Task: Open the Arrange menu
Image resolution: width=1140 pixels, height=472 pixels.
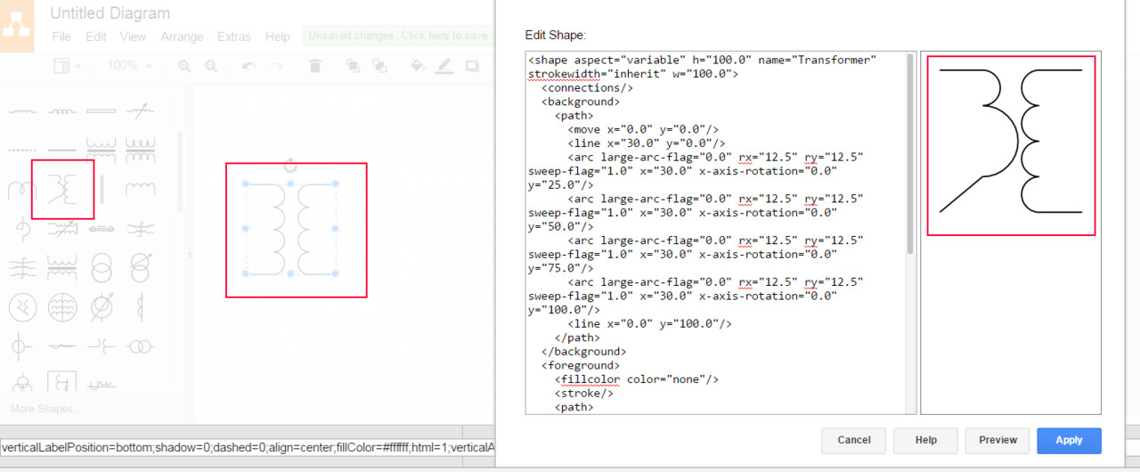Action: point(182,37)
